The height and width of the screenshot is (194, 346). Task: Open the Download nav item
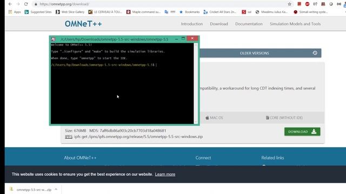(219, 24)
